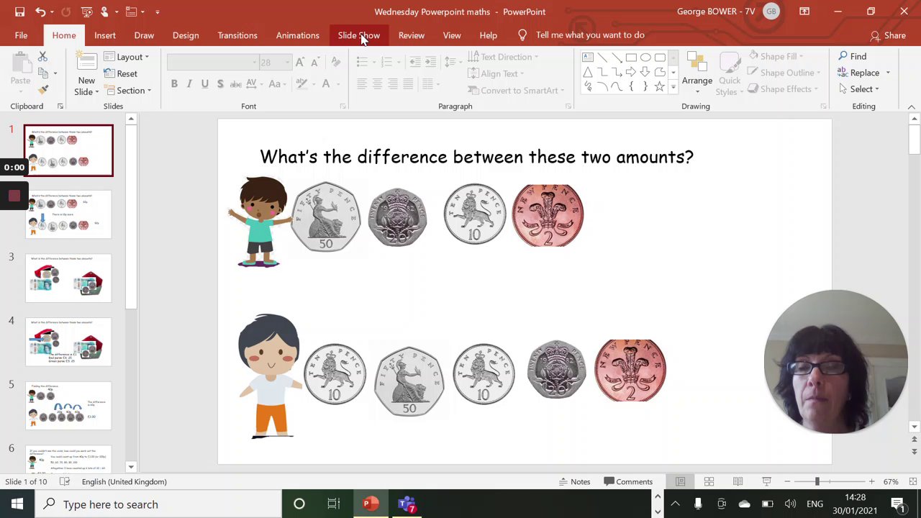
Task: Click the zoom slider in the status bar
Action: [829, 481]
